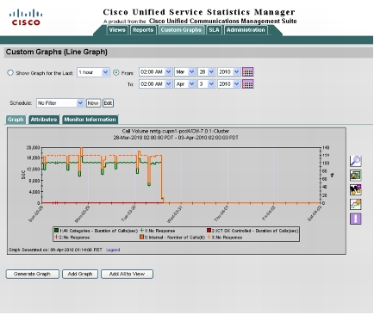Open the To date calendar picker
374x315 pixels.
click(x=248, y=84)
